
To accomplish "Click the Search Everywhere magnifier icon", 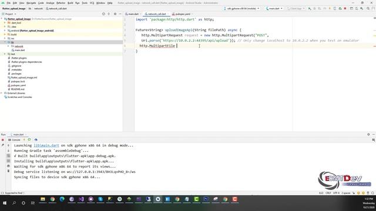I will pyautogui.click(x=368, y=8).
